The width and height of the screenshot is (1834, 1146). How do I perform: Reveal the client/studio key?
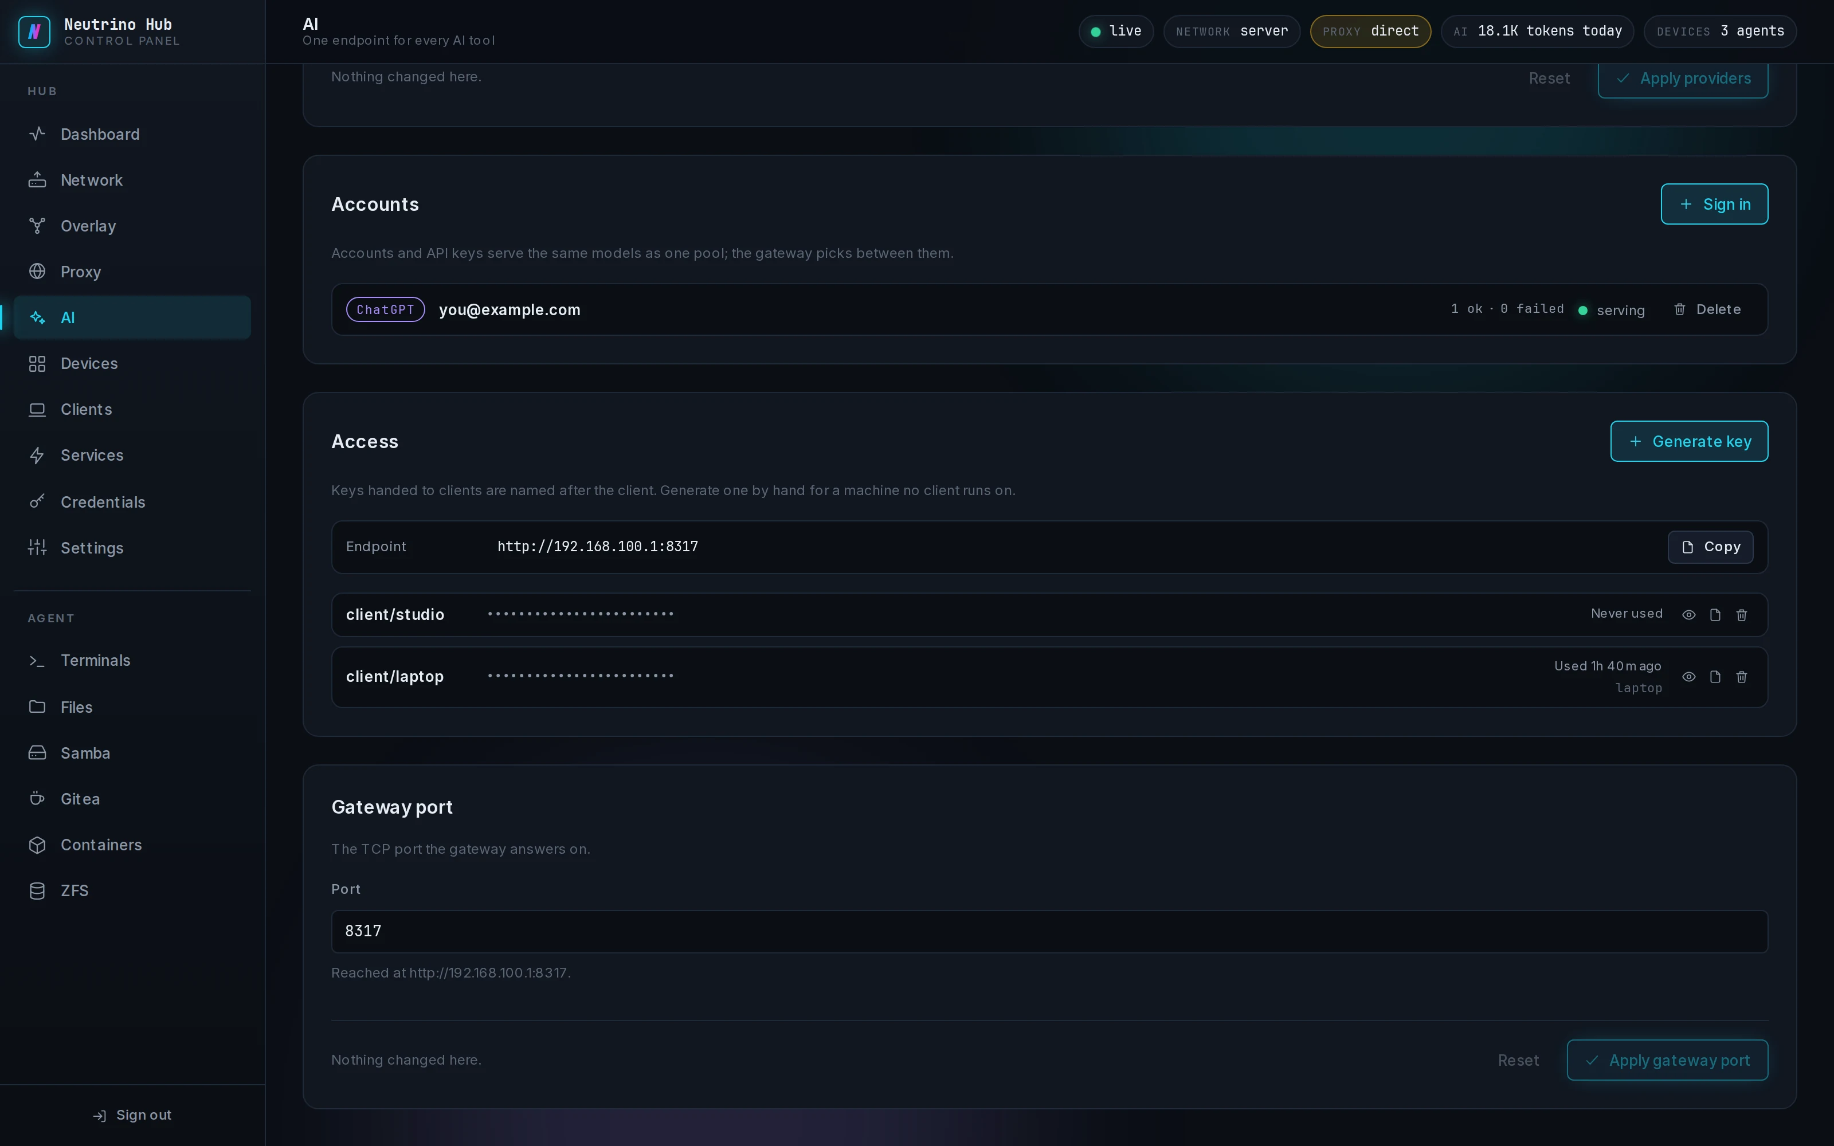pos(1688,615)
